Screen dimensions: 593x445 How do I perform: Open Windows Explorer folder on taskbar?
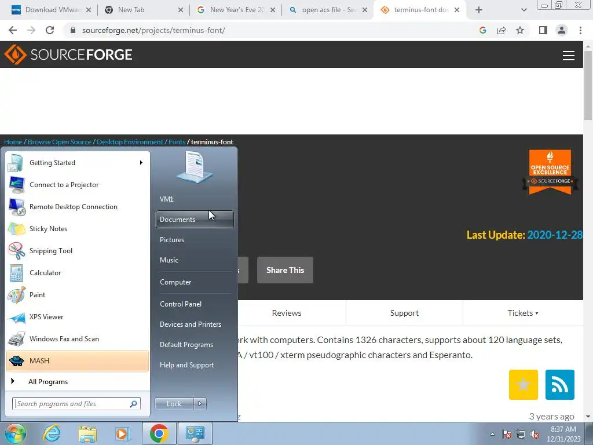87,433
